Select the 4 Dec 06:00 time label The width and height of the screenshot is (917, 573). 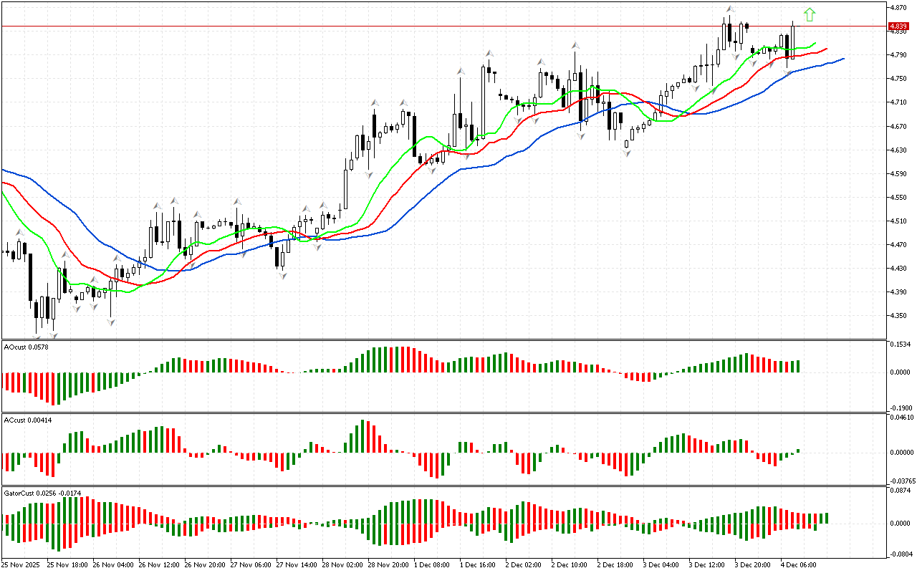click(x=799, y=565)
